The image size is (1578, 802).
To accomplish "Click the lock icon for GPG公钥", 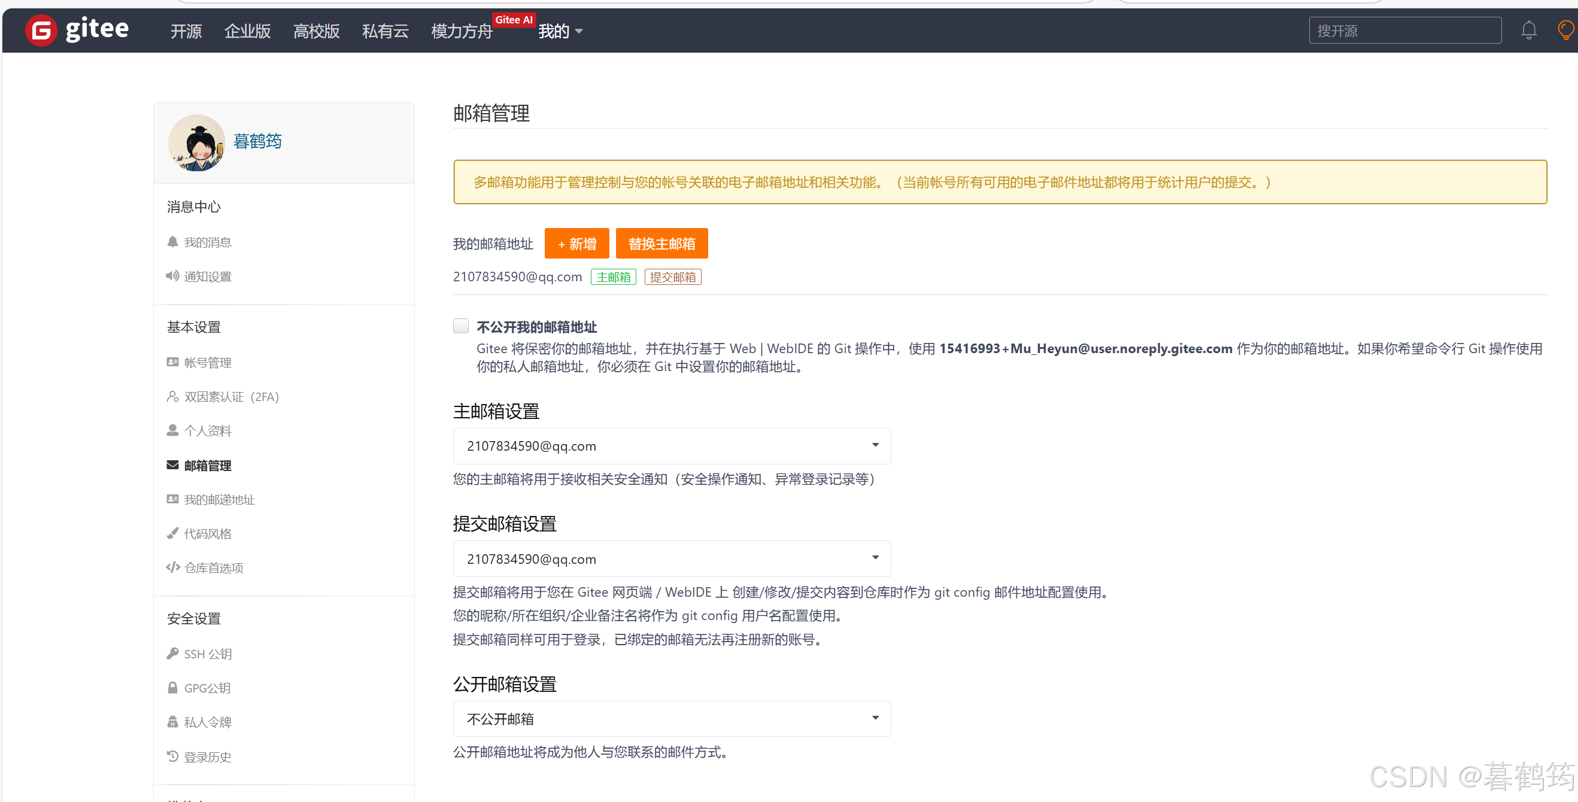I will click(x=173, y=688).
